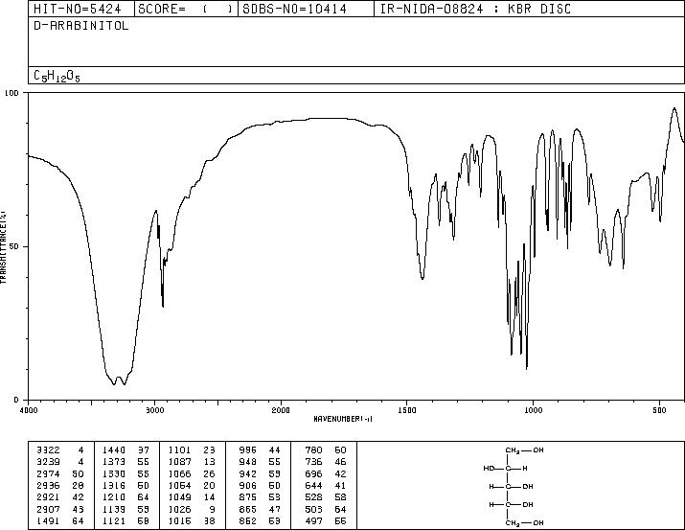Viewport: 685px width, 530px height.
Task: Click the IR-NIDA-08824 KBR DISC label
Action: tap(475, 9)
